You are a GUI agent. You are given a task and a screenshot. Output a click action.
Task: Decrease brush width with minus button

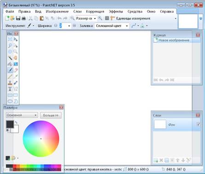click(x=56, y=26)
